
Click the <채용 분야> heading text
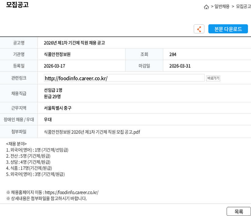(x=16, y=144)
